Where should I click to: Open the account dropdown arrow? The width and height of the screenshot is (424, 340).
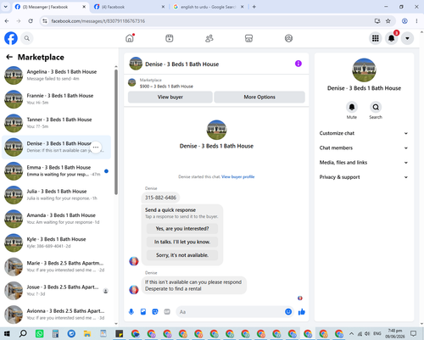click(407, 38)
